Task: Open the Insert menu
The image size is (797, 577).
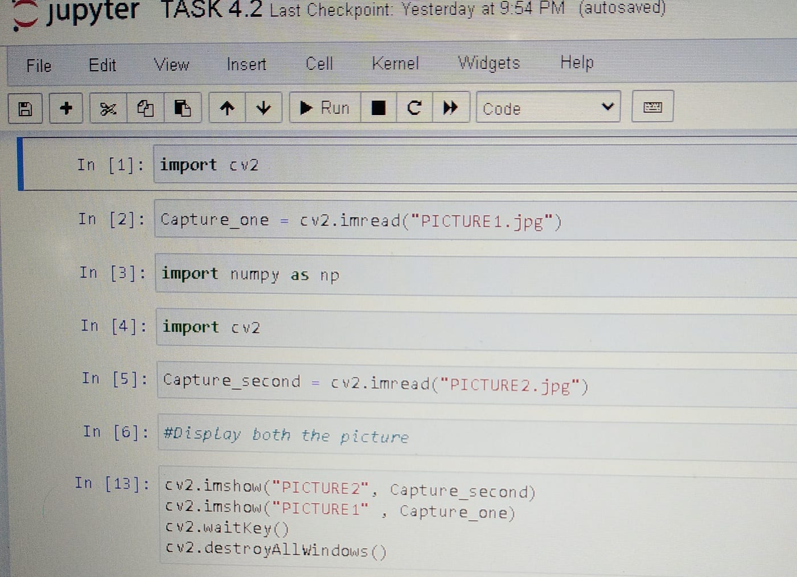Action: pyautogui.click(x=246, y=64)
